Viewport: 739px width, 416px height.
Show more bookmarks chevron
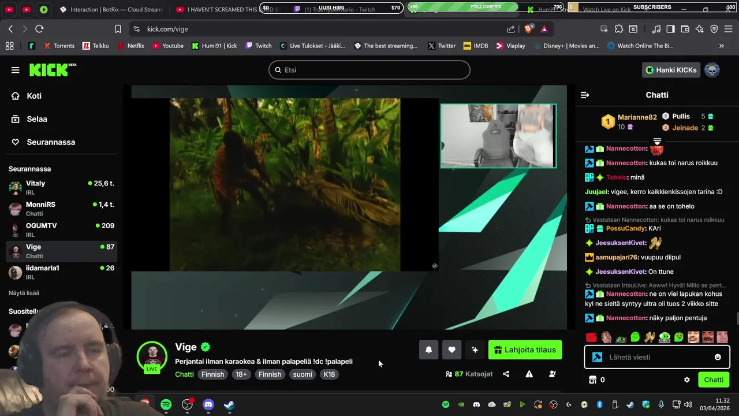coord(721,46)
